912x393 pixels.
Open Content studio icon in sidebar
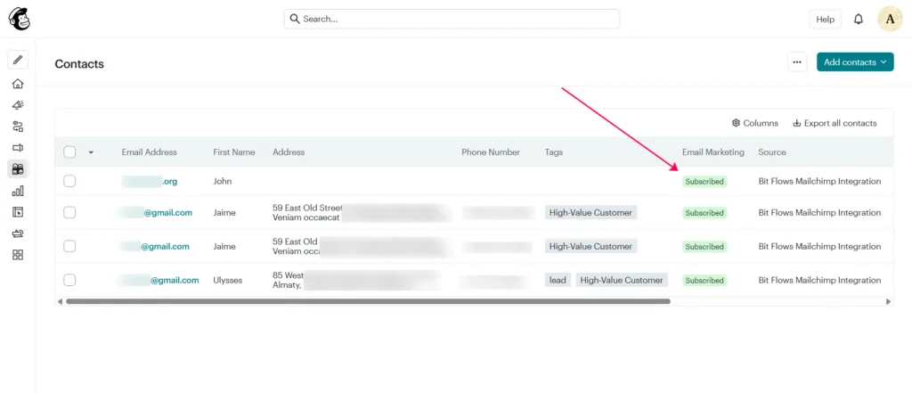pos(18,233)
